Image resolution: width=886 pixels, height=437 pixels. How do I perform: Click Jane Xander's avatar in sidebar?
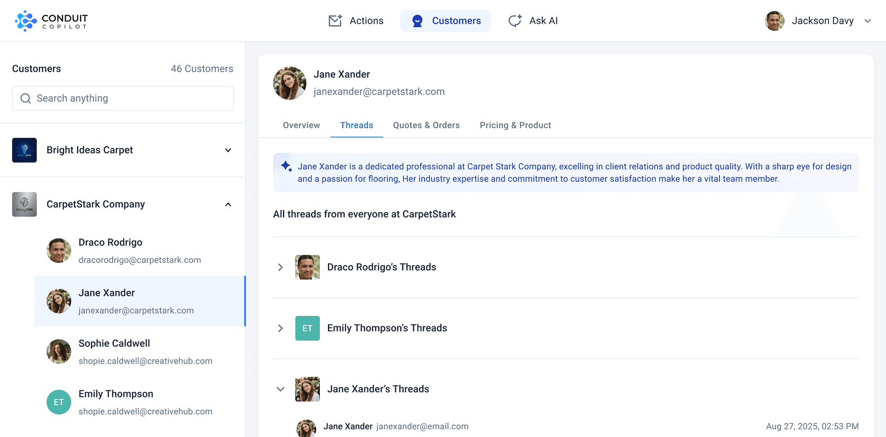[x=59, y=301]
